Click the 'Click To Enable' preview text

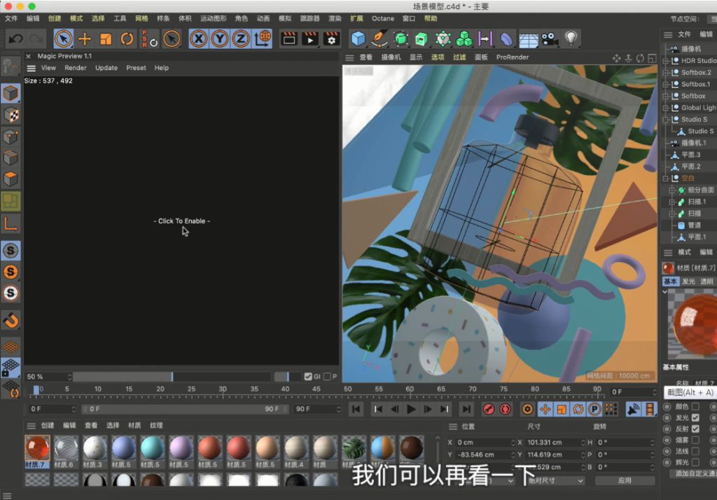(x=181, y=221)
